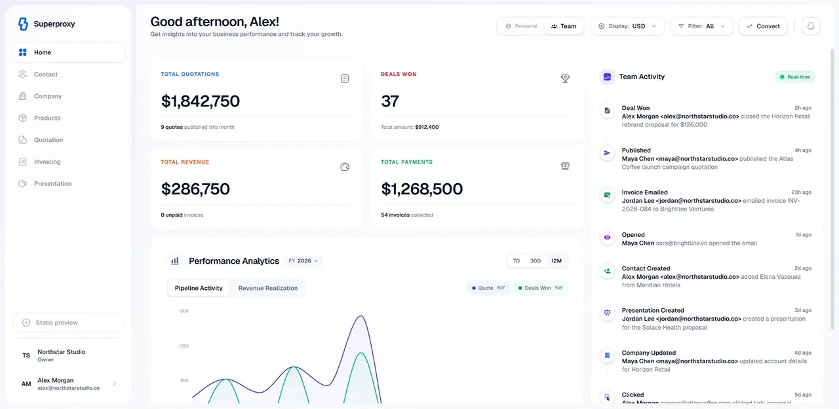839x409 pixels.
Task: Toggle the Quote YoY legend
Action: (488, 288)
